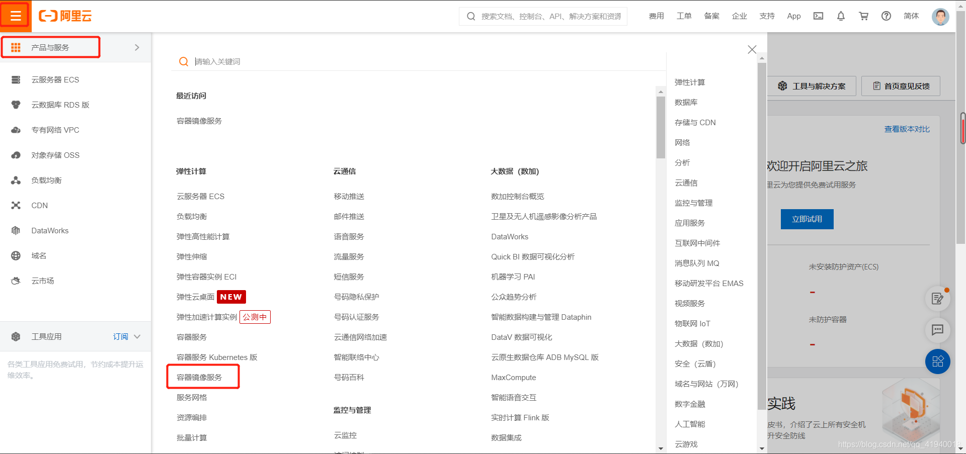Open the 工单 top menu
Screen dimensions: 966x454
coord(684,16)
